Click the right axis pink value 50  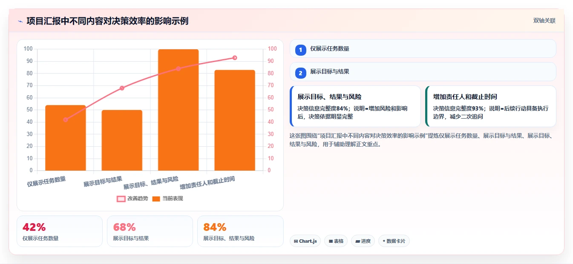point(271,110)
